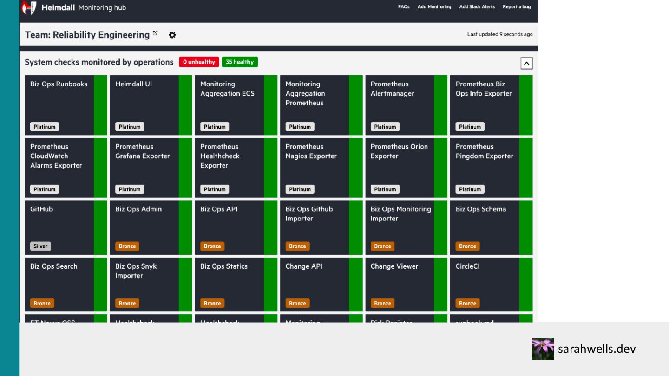Open Prometheus Healthcheck Exporter card
Screen dimensions: 669x376
pos(236,168)
